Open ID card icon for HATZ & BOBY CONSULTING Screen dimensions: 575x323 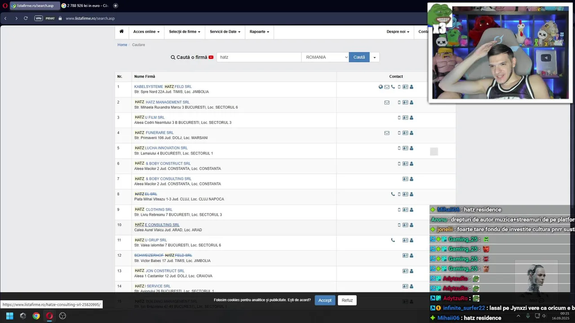point(405,179)
